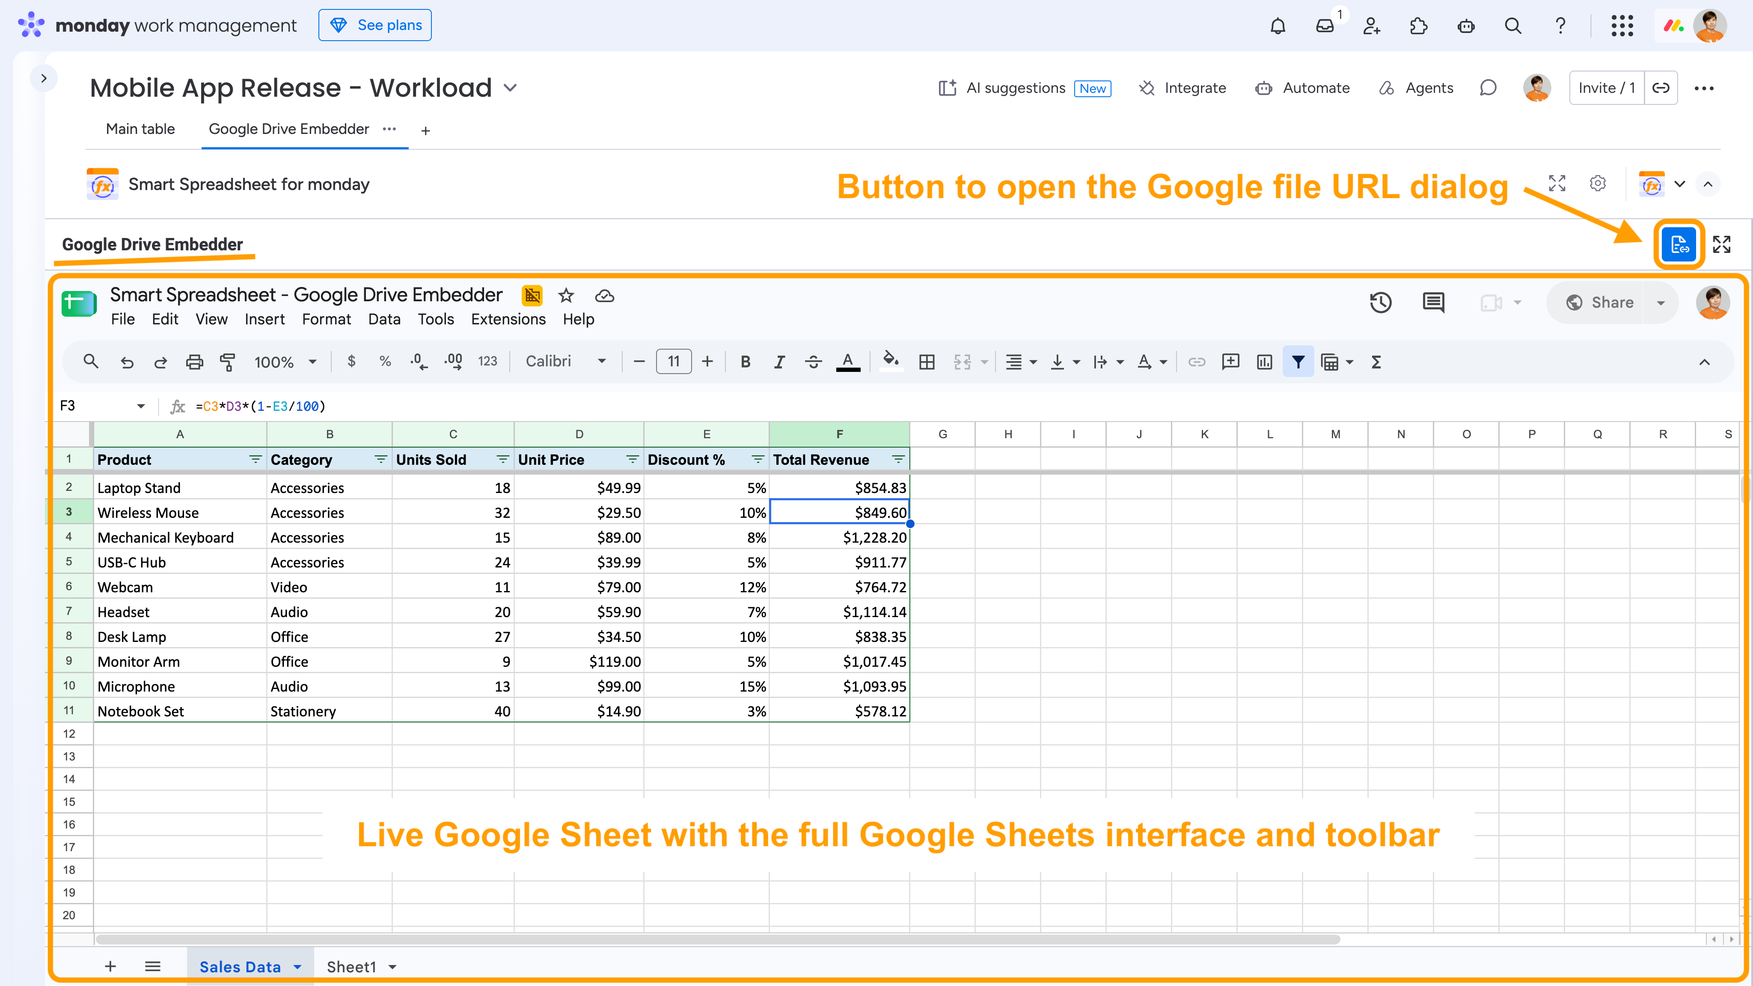Click the Sheets version history clock icon
Screen dimensions: 1753x986
[1381, 302]
